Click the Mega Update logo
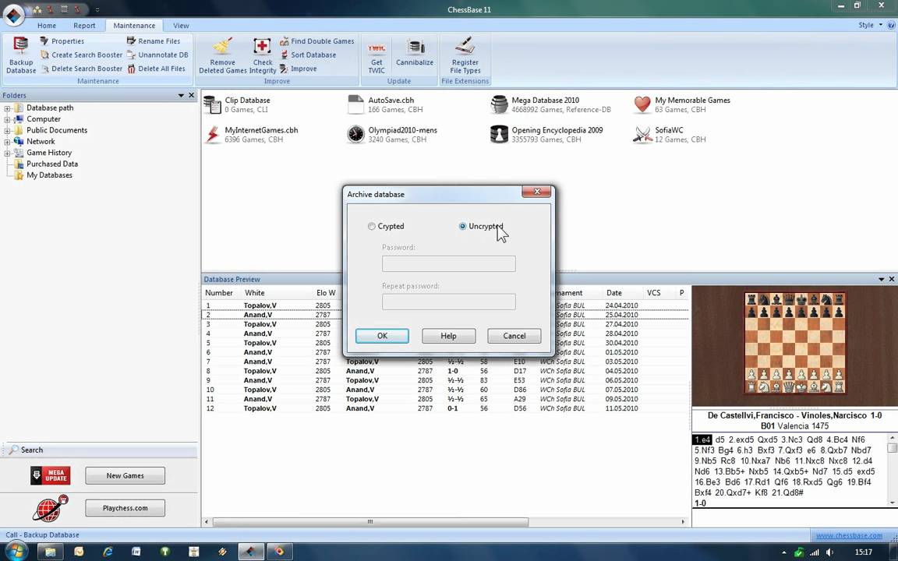898x561 pixels. coord(51,475)
